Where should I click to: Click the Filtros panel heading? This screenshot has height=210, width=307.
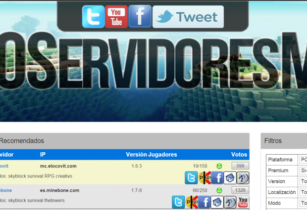[x=273, y=141]
